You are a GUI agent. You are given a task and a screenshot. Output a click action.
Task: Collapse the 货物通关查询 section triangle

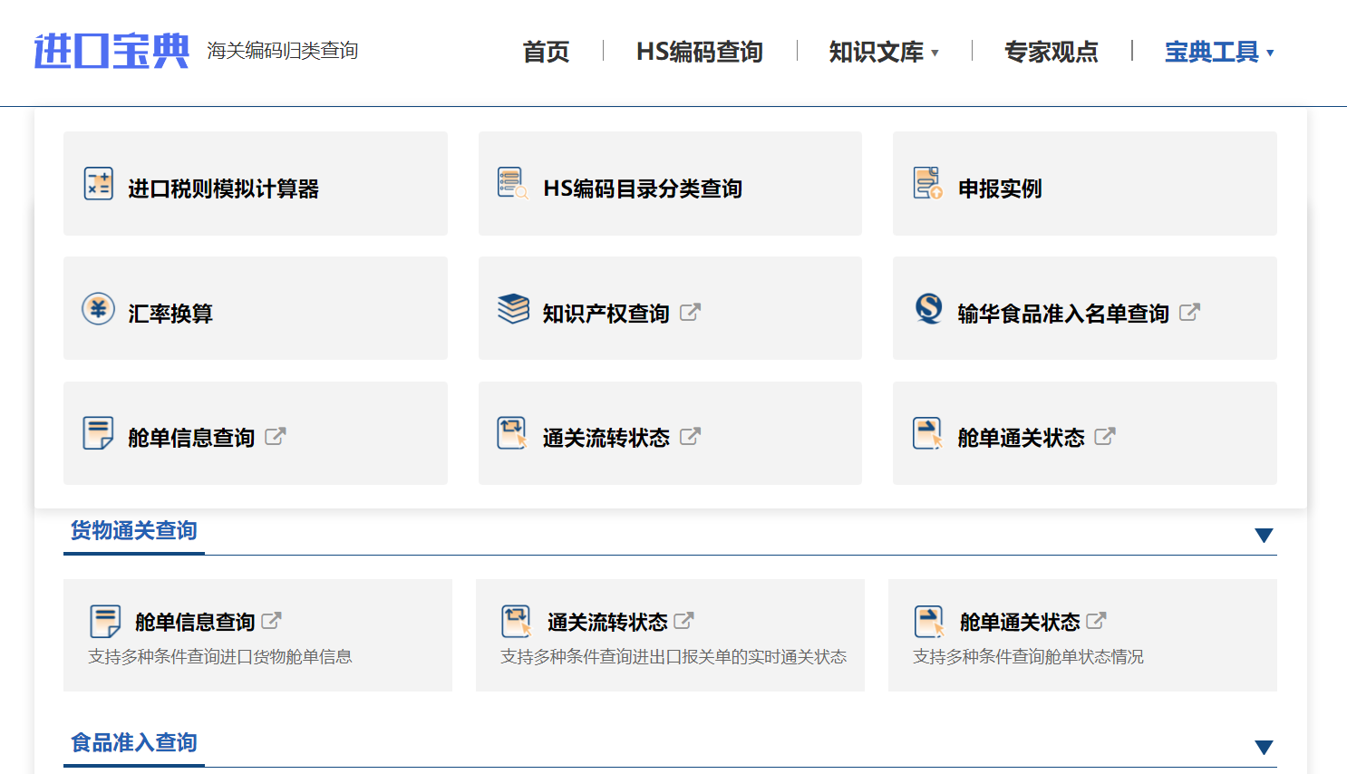pyautogui.click(x=1264, y=535)
